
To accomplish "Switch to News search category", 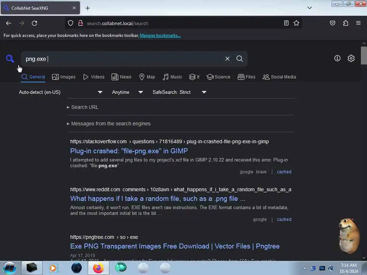I will [x=121, y=77].
